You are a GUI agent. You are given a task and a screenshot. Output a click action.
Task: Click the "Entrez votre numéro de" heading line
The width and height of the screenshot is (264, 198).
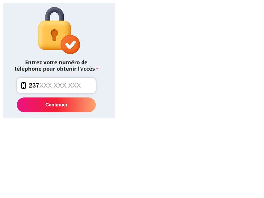pyautogui.click(x=56, y=62)
